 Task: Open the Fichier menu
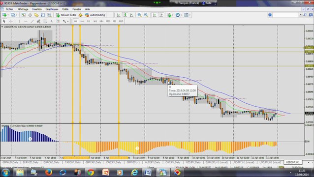[x=9, y=9]
